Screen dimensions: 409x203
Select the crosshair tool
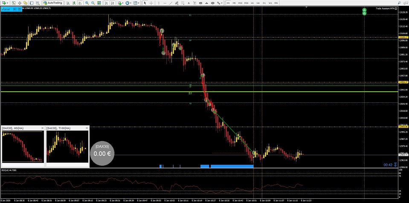click(151, 3)
